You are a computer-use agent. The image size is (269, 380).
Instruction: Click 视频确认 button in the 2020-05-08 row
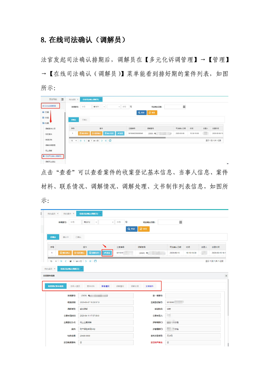[96, 133]
